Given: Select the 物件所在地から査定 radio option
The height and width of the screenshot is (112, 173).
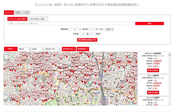Looking at the screenshot, I should tap(38, 19).
